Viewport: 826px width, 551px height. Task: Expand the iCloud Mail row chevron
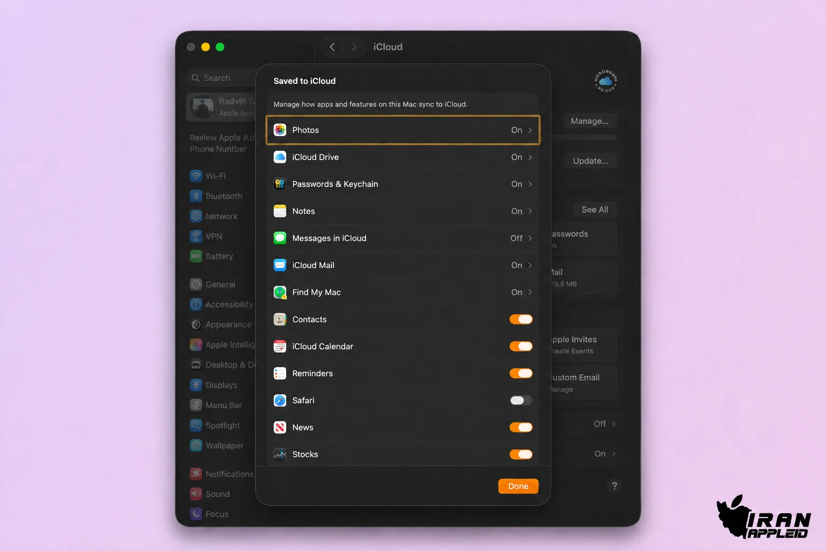[x=530, y=265]
